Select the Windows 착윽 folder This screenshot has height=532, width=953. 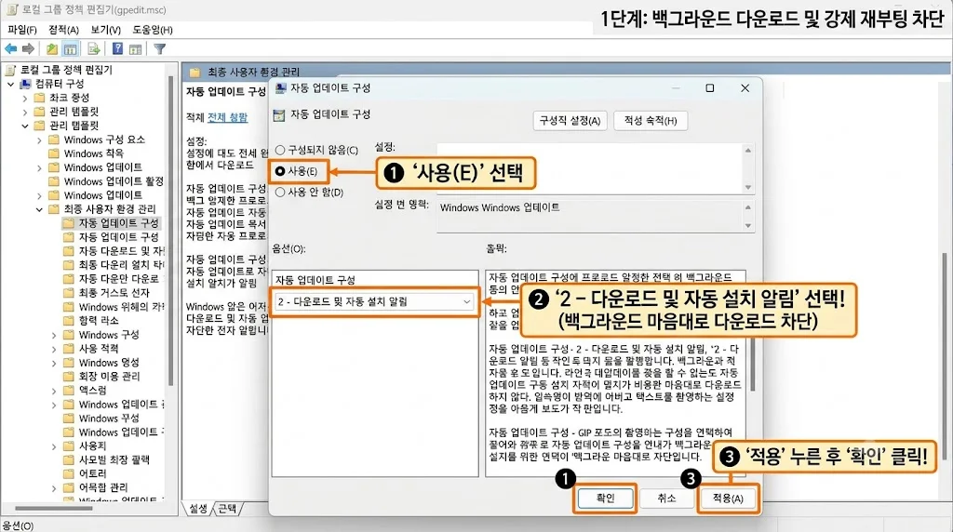click(x=93, y=153)
